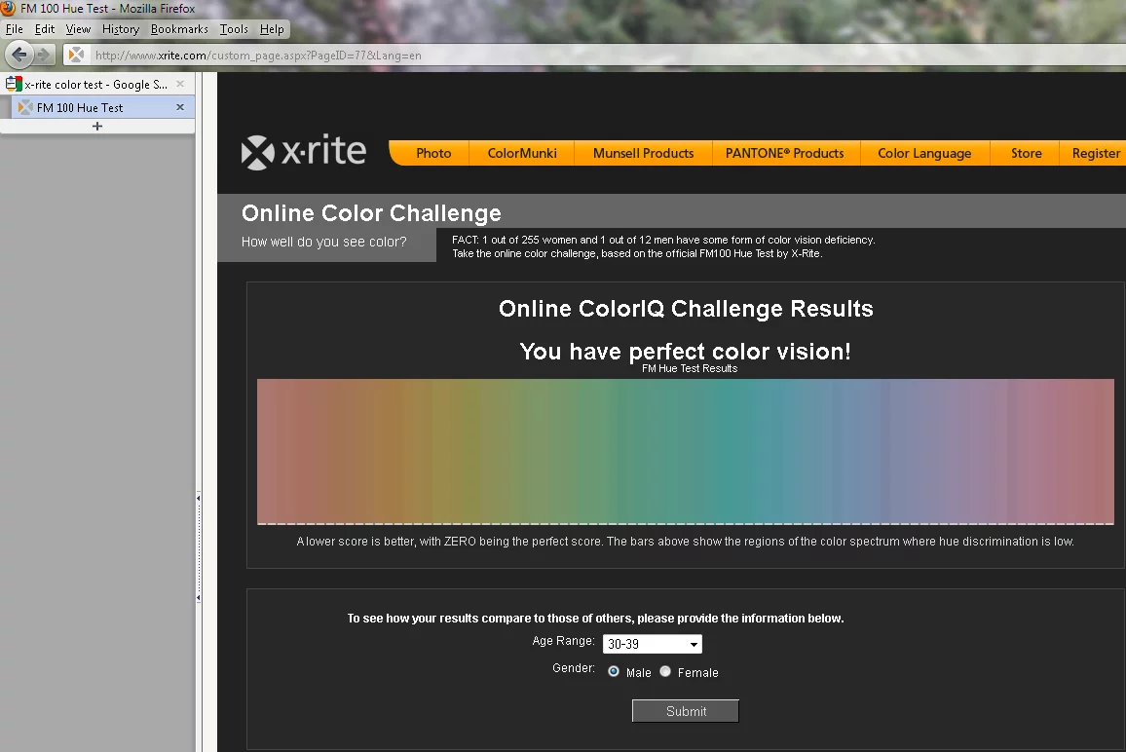Click the 'FM Hue Test Results' caption
1126x752 pixels.
point(690,368)
